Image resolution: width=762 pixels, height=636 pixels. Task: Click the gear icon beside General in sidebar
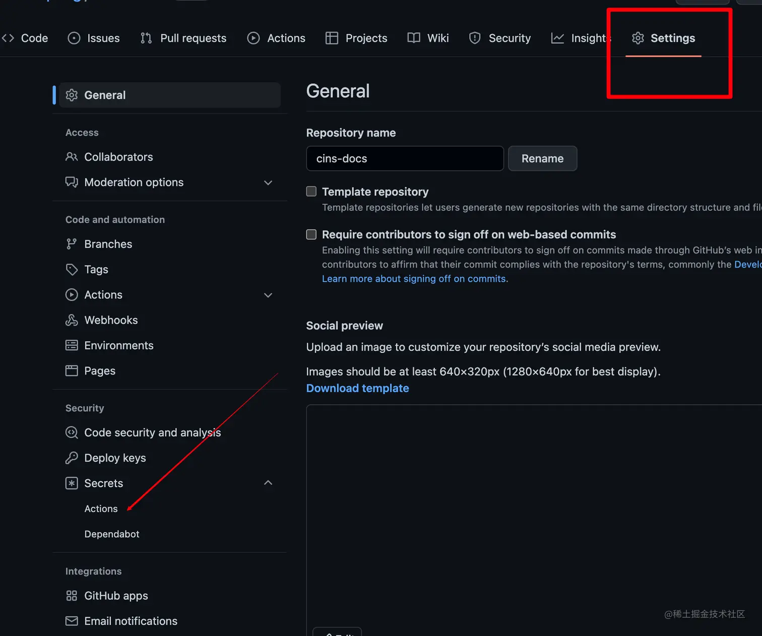click(72, 95)
